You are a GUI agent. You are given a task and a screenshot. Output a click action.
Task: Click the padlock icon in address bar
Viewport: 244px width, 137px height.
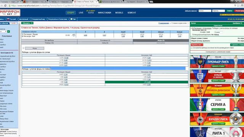click(x=10, y=6)
